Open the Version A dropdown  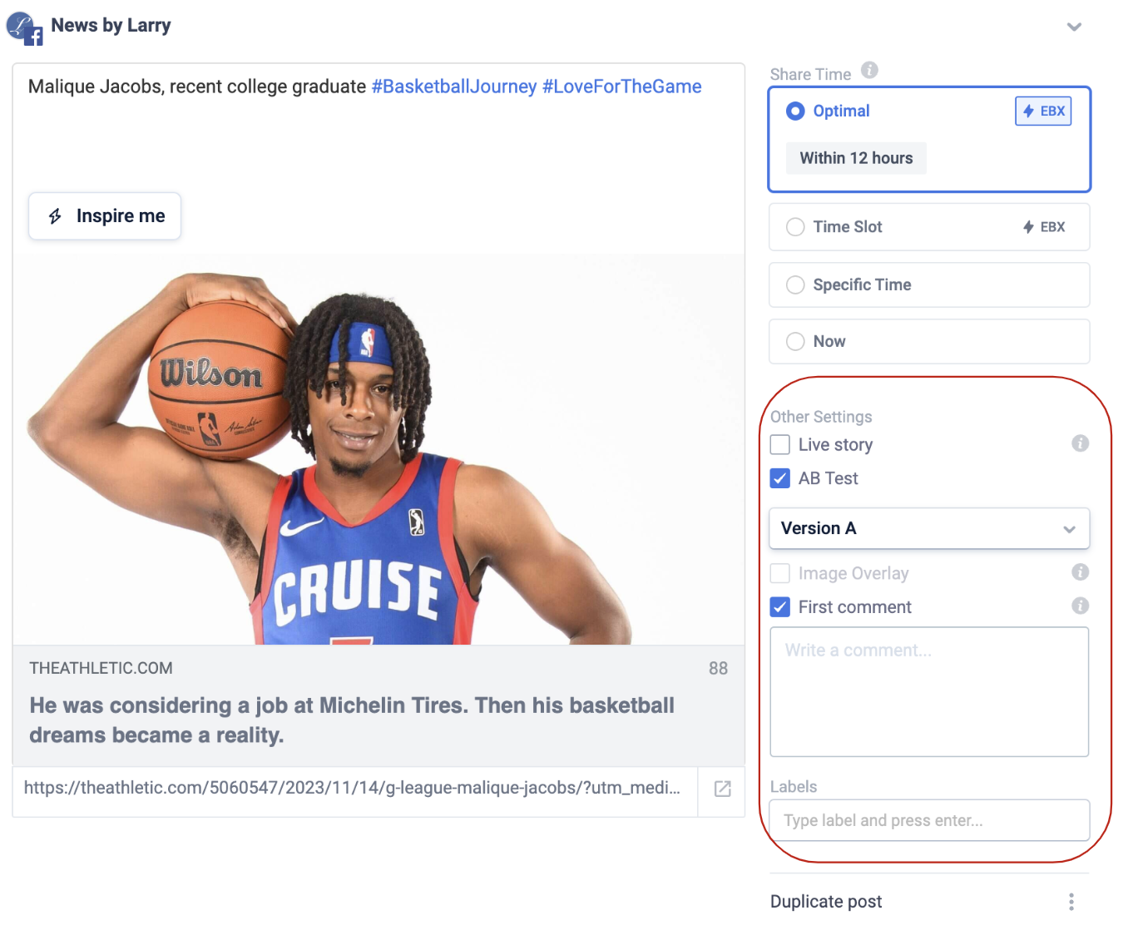pyautogui.click(x=928, y=529)
